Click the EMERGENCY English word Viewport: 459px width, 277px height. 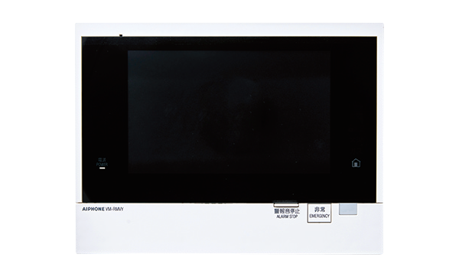319,216
